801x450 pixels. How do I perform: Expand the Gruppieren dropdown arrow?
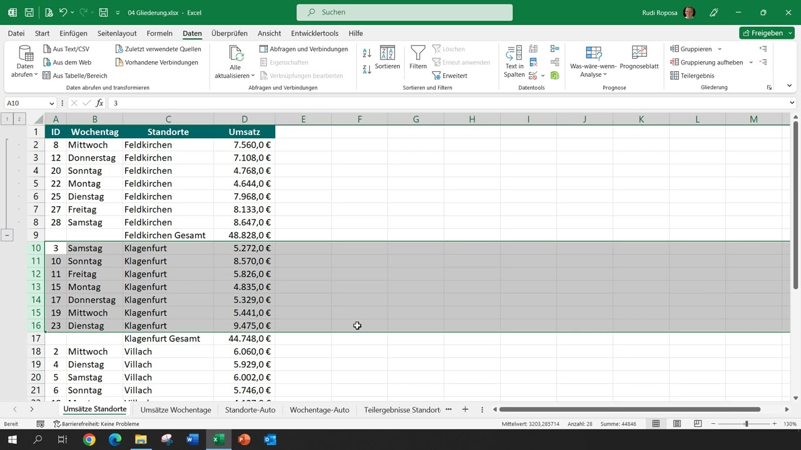point(720,49)
